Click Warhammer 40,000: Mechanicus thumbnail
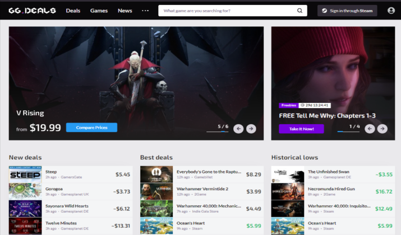This screenshot has width=401, height=235. pos(156,209)
